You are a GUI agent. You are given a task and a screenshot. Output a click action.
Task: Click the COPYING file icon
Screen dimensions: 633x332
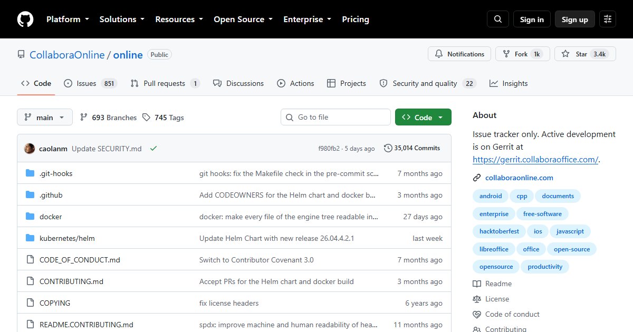[30, 303]
